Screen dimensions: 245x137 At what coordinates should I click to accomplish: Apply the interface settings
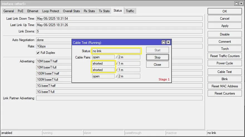(225, 26)
